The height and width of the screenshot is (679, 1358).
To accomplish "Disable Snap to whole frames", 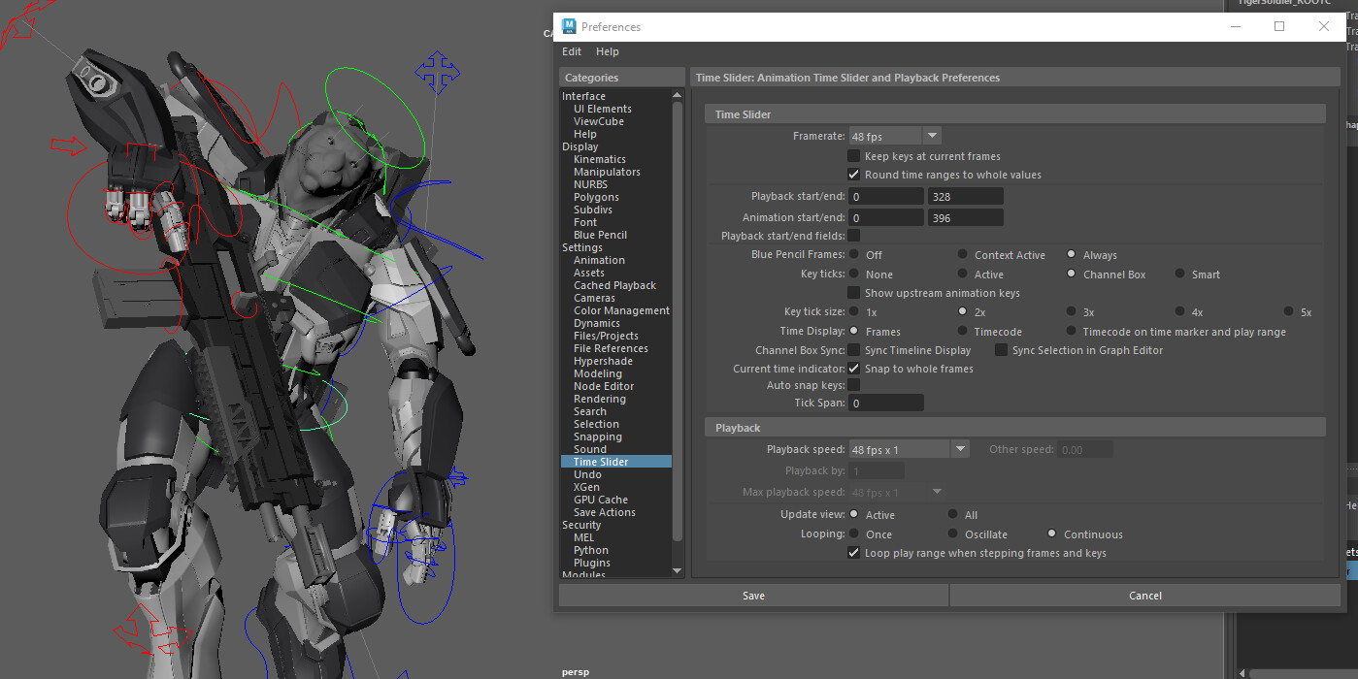I will [x=855, y=368].
